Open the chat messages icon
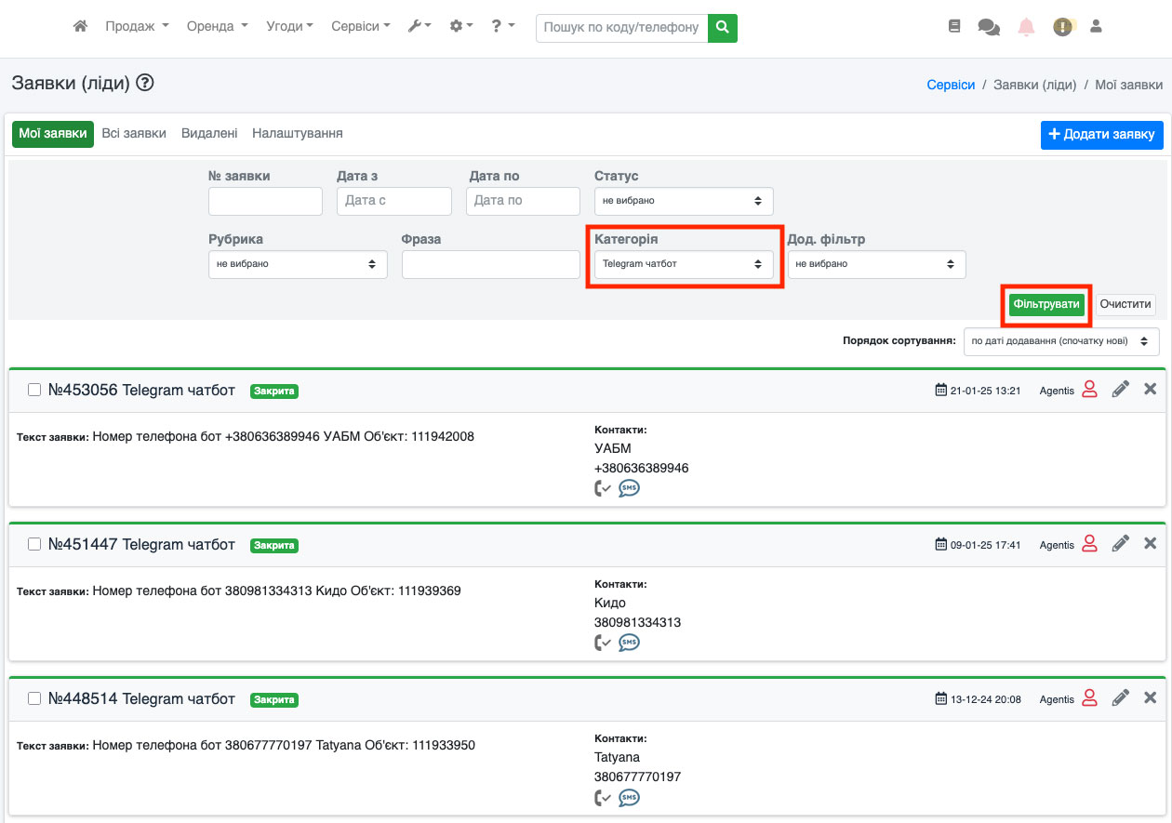Viewport: 1172px width, 823px height. click(988, 28)
